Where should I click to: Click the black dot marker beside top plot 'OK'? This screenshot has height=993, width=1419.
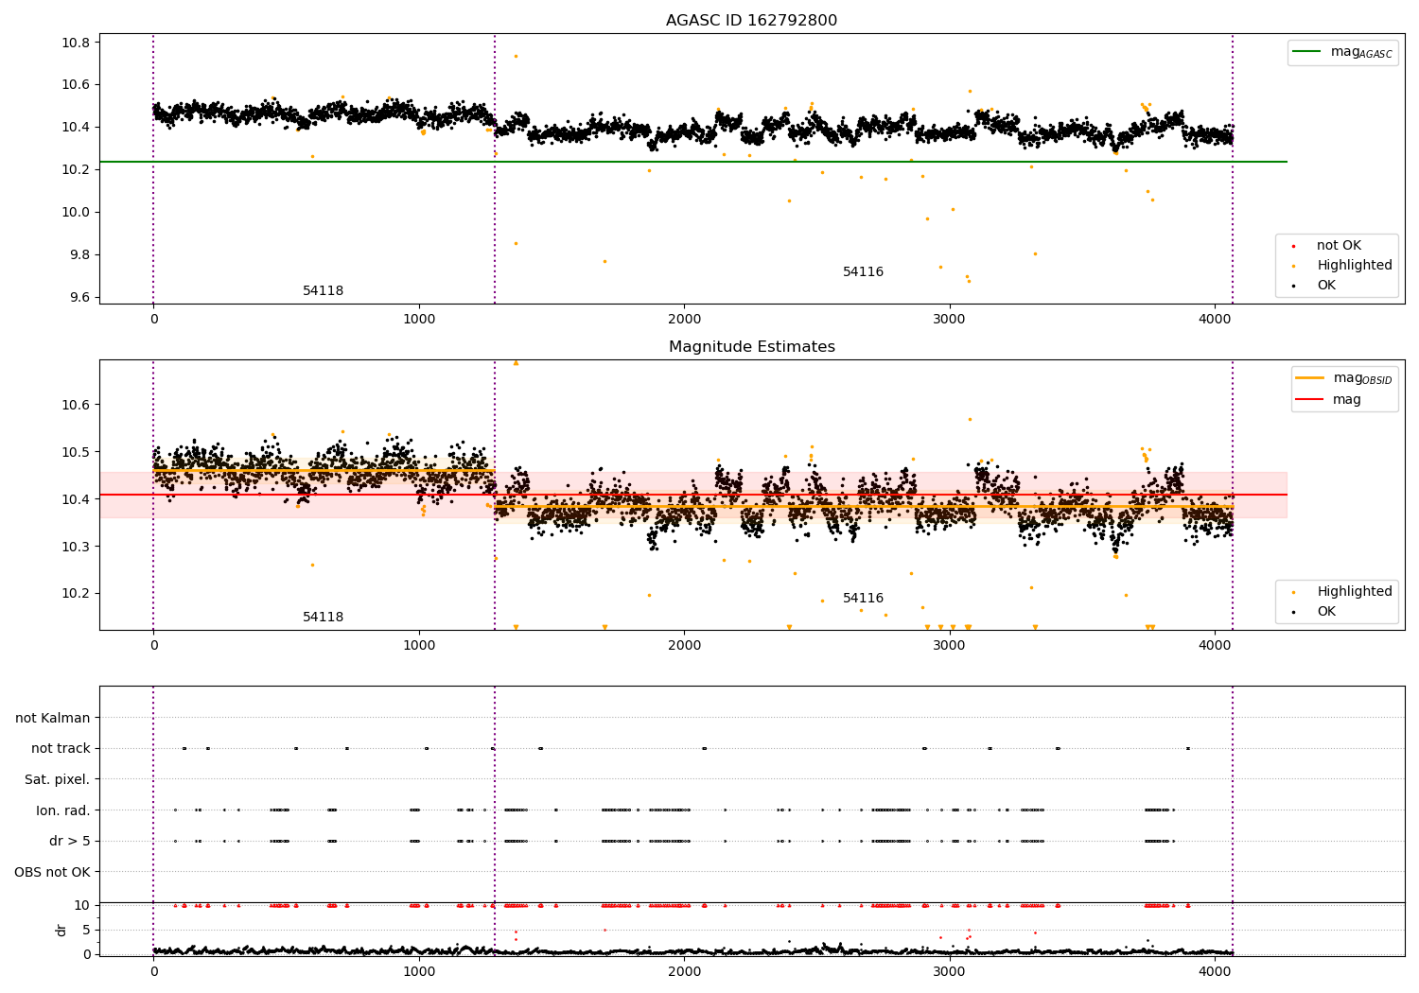[x=1293, y=287]
